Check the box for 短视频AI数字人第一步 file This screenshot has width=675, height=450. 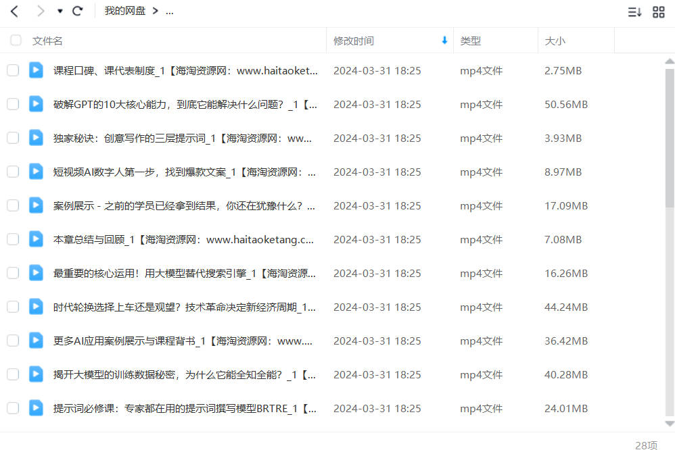pyautogui.click(x=13, y=172)
